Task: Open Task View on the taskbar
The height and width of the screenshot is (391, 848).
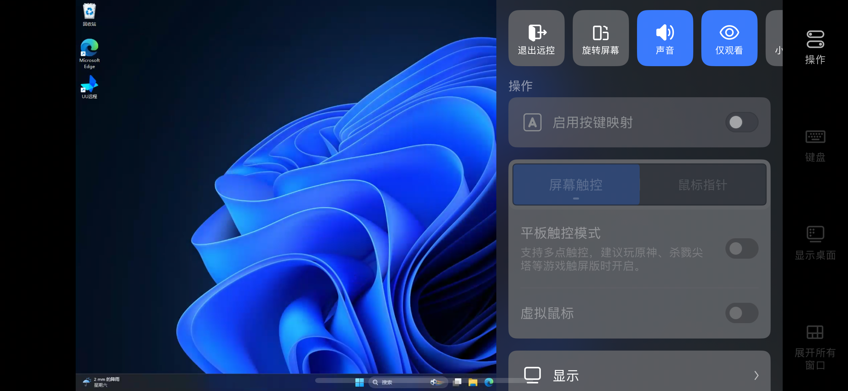Action: coord(457,382)
